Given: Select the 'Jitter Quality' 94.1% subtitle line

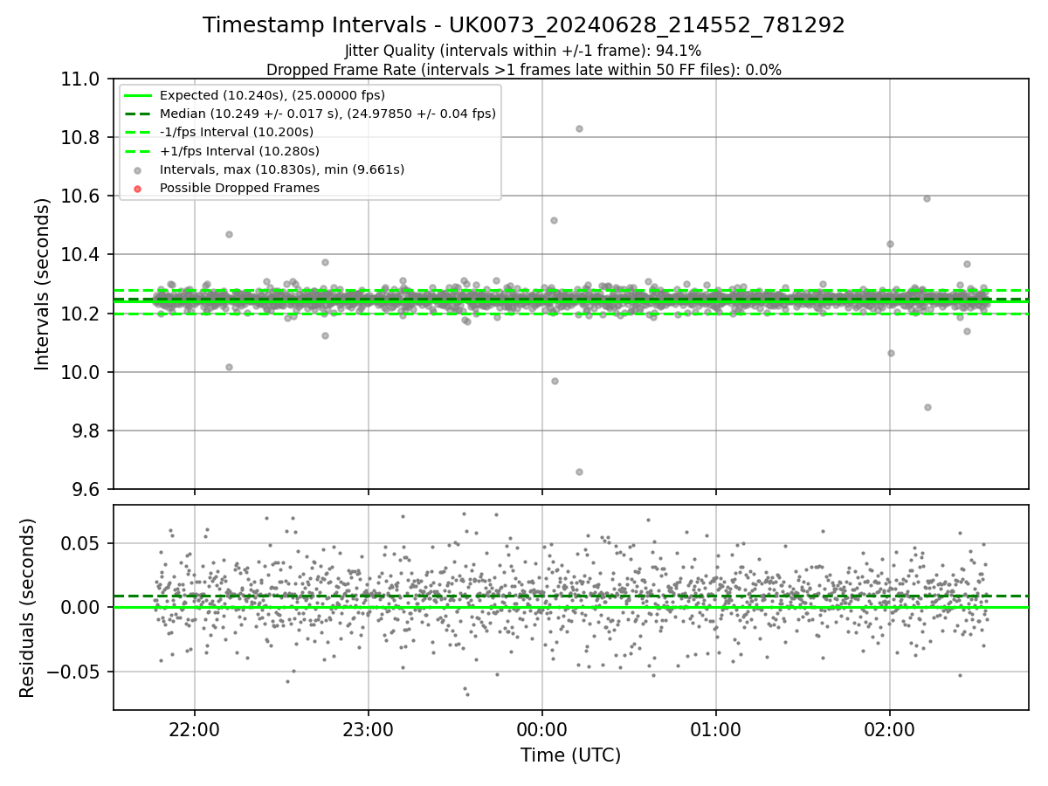Looking at the screenshot, I should 523,52.
